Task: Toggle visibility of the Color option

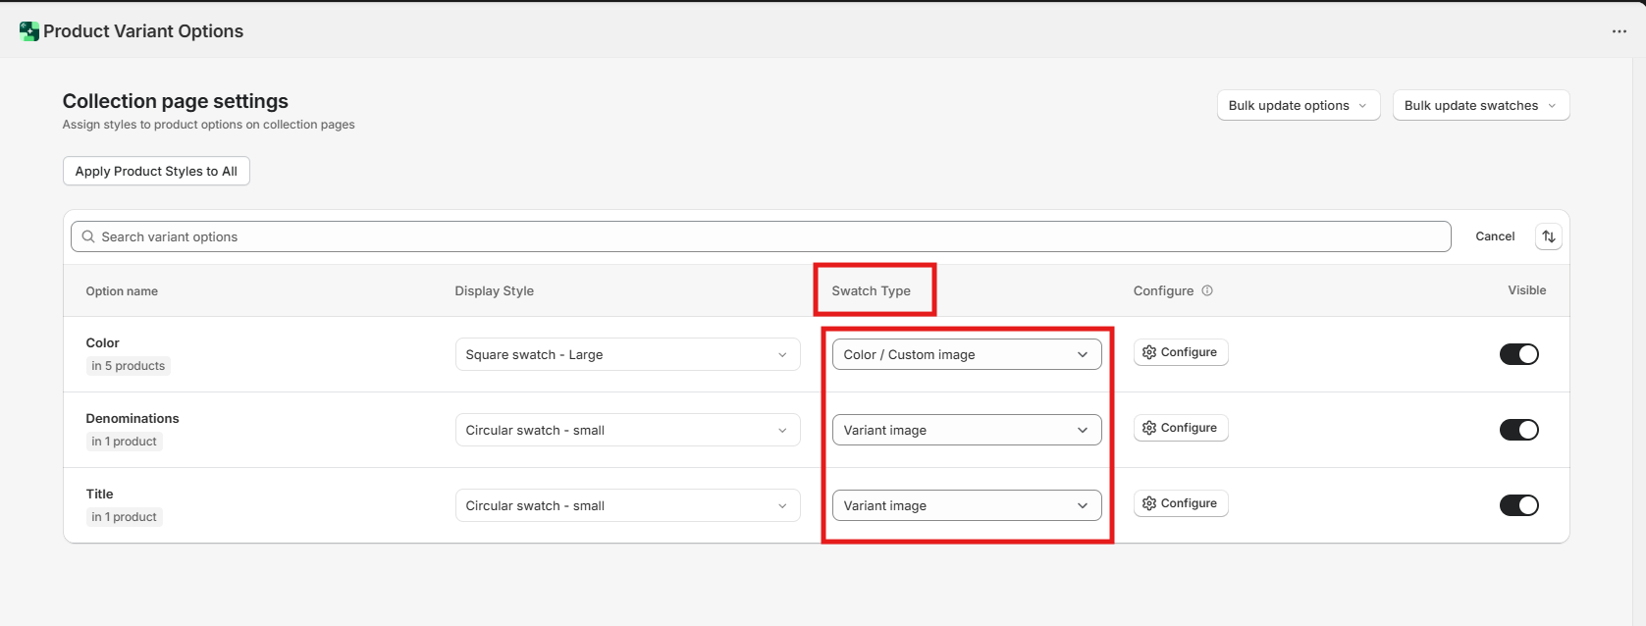Action: click(x=1518, y=354)
